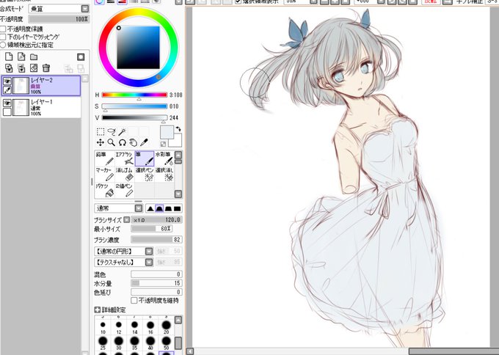Pick brush size preset 35

[x=134, y=343]
